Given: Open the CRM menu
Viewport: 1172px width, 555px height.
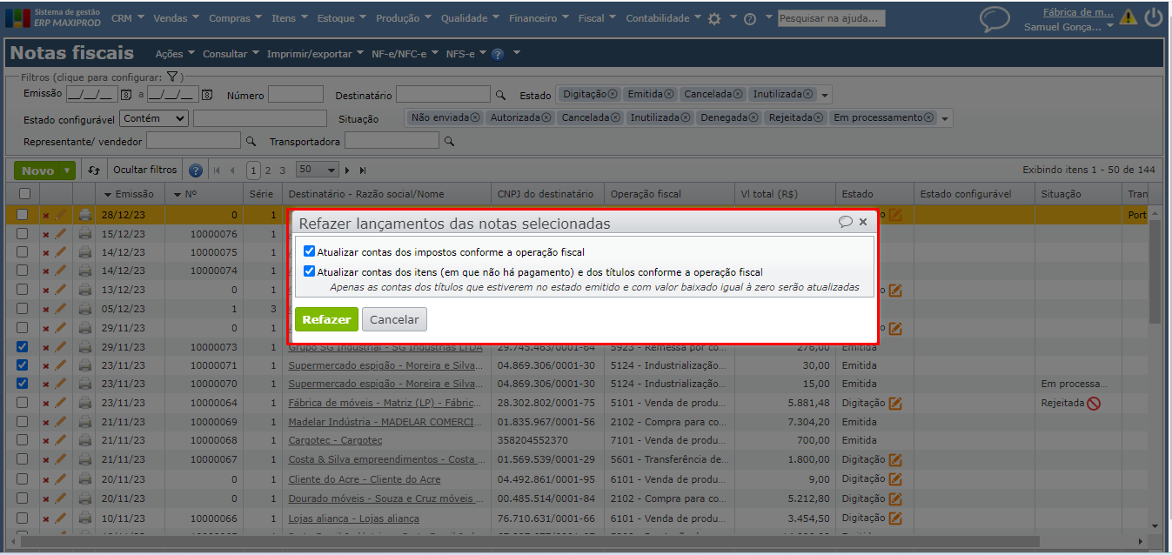Looking at the screenshot, I should point(126,18).
